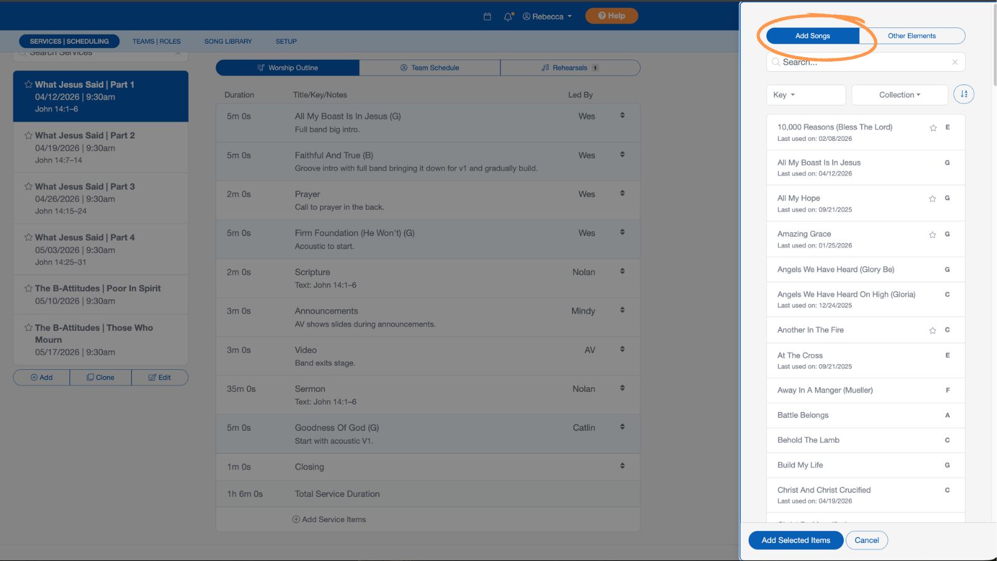The height and width of the screenshot is (561, 997).
Task: Open the notifications bell icon
Action: [x=508, y=17]
